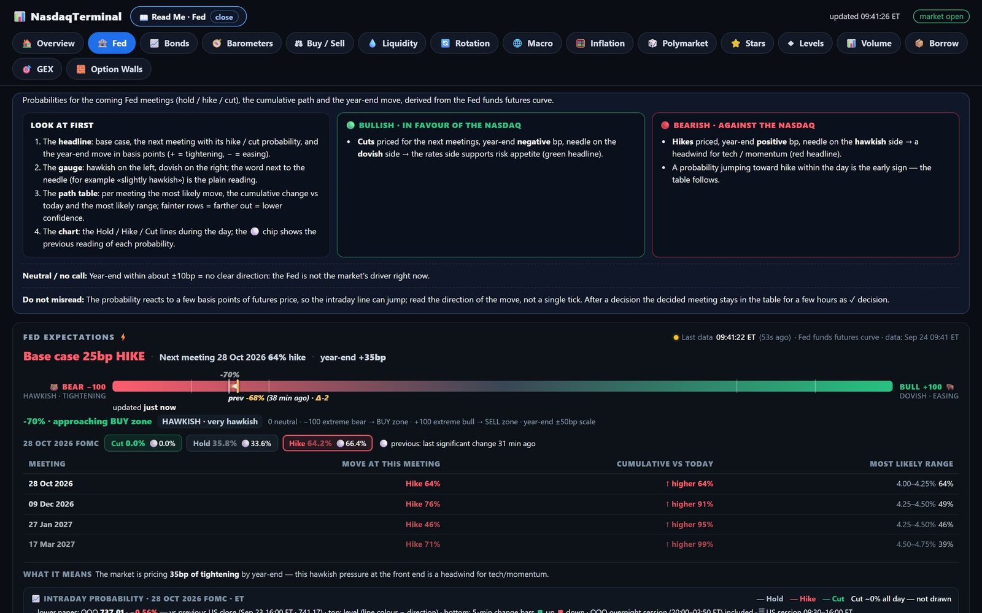Viewport: 982px width, 613px height.
Task: Go to the Polymarket tab
Action: coord(677,44)
